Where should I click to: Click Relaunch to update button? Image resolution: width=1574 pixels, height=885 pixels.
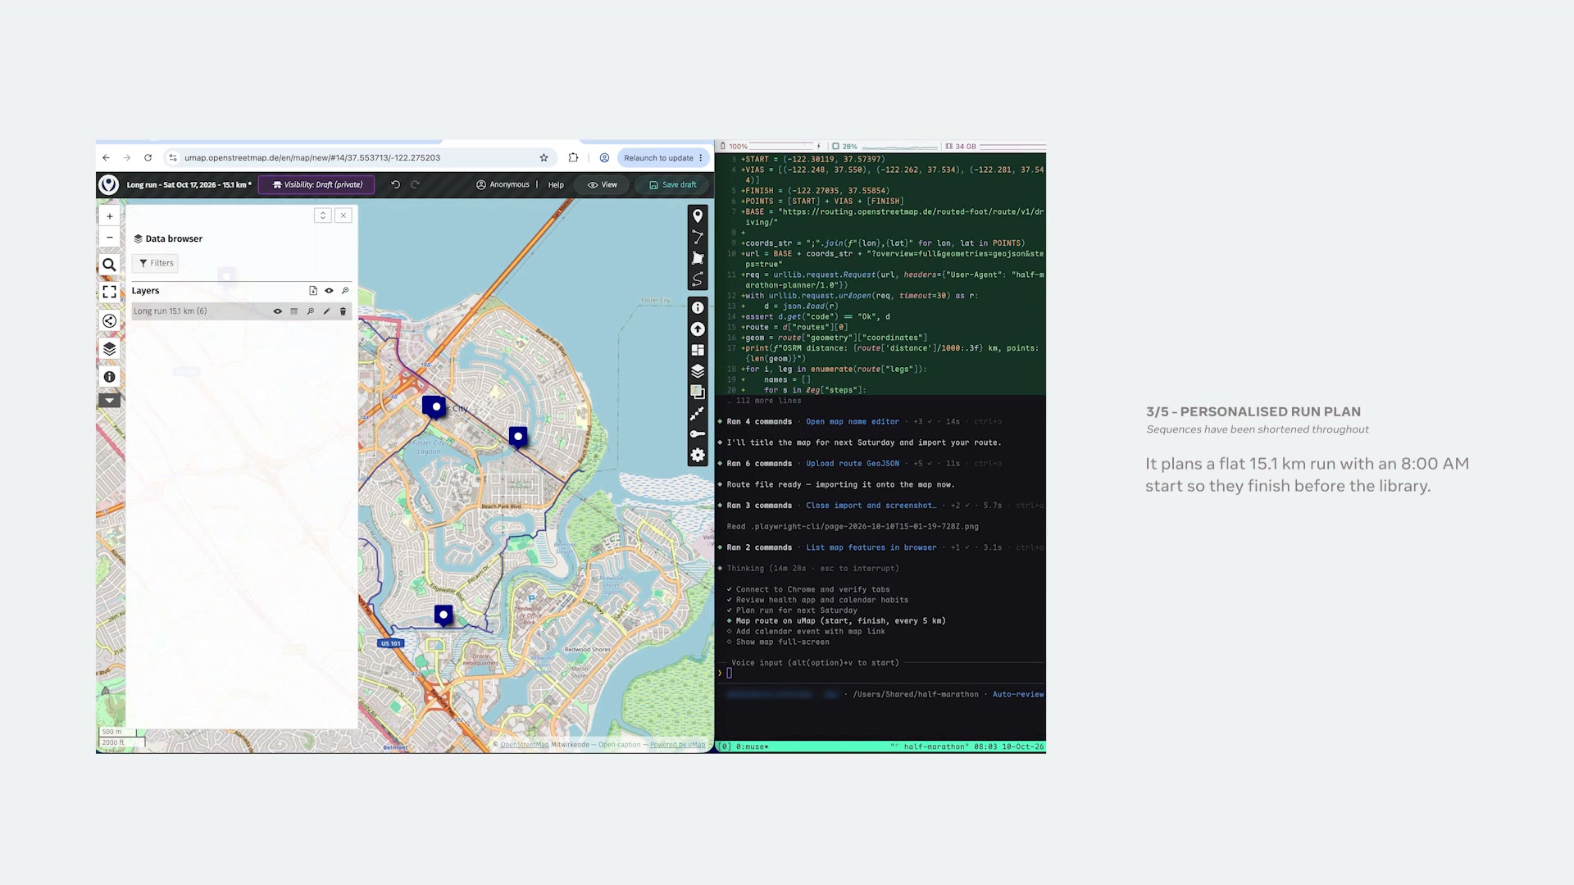pos(658,158)
